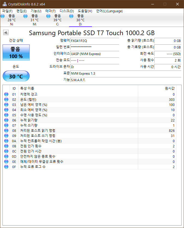Viewport: 184px width, 228px height.
Task: Click the 총 기록량 (호스트) value 0 GB
Action: pyautogui.click(x=168, y=47)
